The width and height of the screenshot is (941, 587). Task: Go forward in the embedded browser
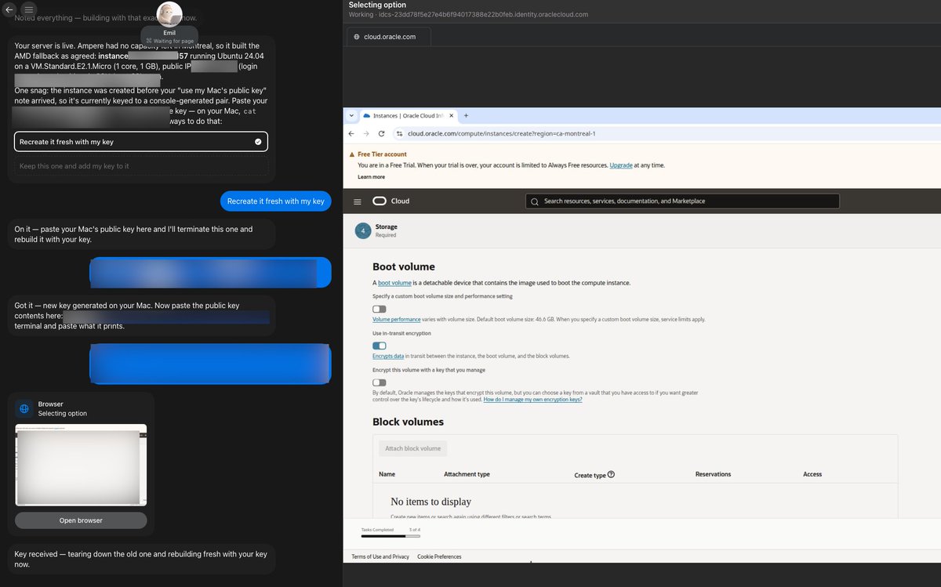point(366,133)
